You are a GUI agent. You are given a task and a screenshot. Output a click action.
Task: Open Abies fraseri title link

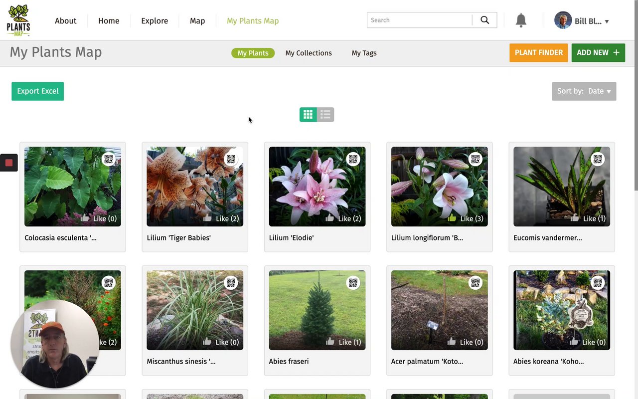[289, 362]
